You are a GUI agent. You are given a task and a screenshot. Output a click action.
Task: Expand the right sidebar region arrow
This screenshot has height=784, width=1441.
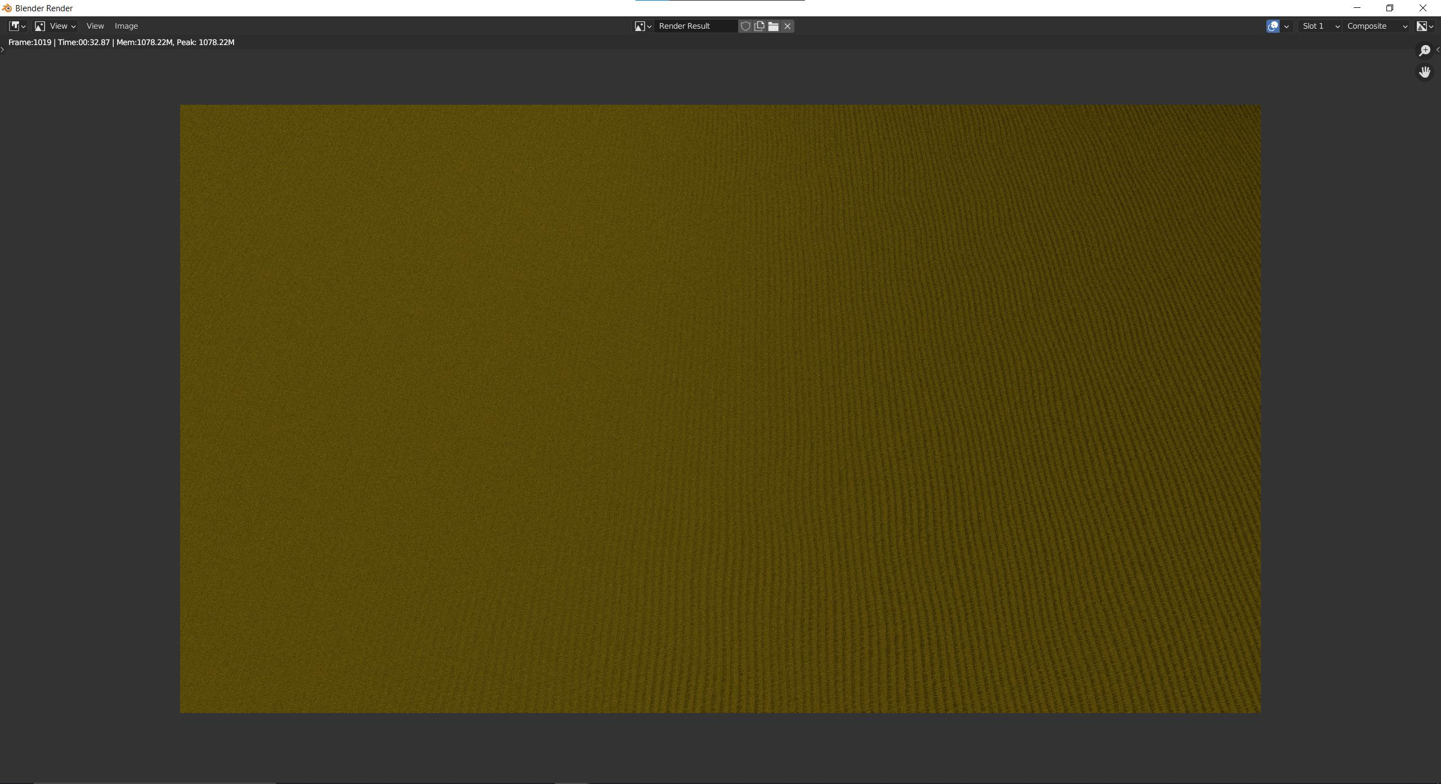click(x=1438, y=50)
